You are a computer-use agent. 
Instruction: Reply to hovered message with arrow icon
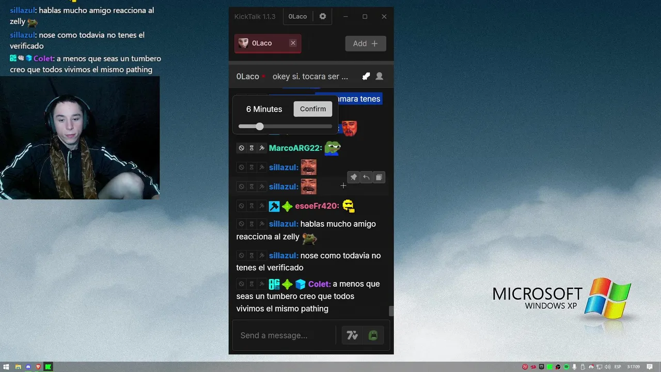pos(366,177)
